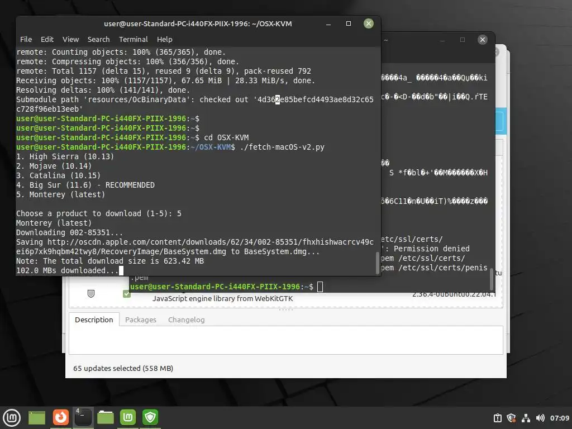Select the Changelog tab in Update Manager

click(x=186, y=320)
